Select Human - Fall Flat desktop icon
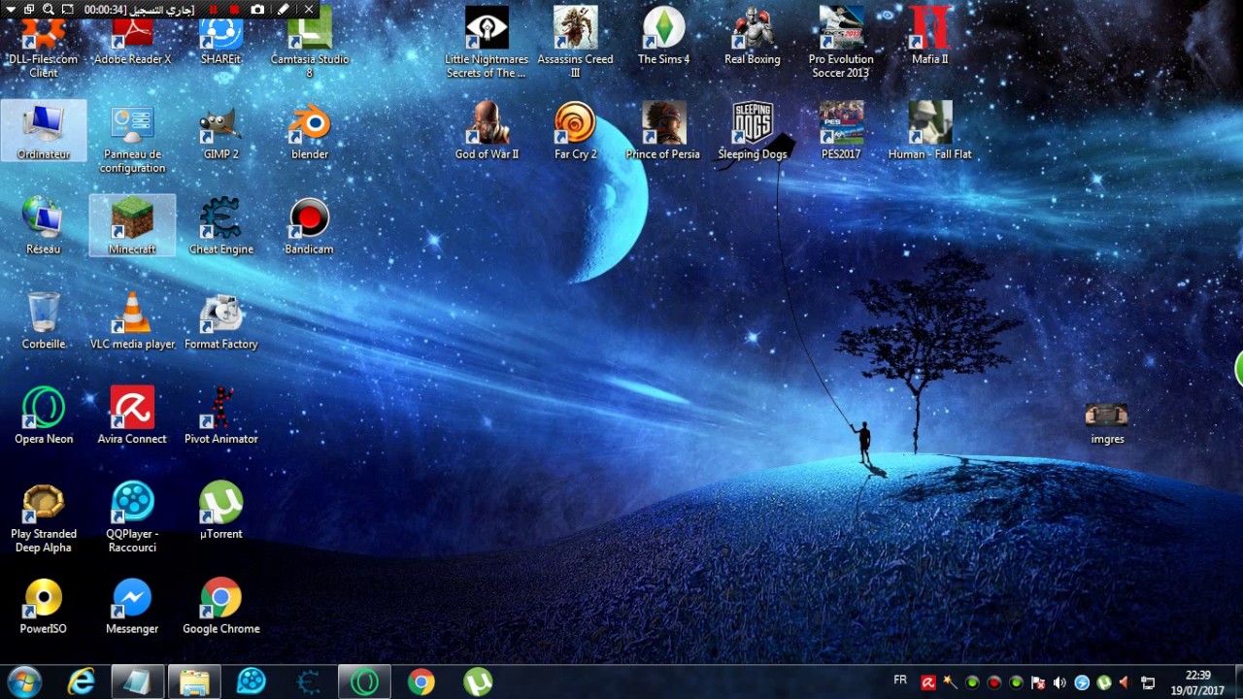The width and height of the screenshot is (1243, 699). (929, 131)
